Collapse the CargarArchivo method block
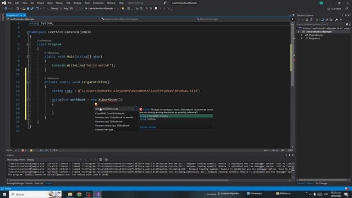The image size is (352, 198). (28, 82)
